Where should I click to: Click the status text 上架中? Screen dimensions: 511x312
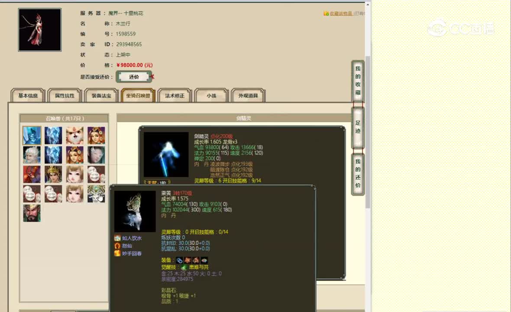(x=123, y=55)
